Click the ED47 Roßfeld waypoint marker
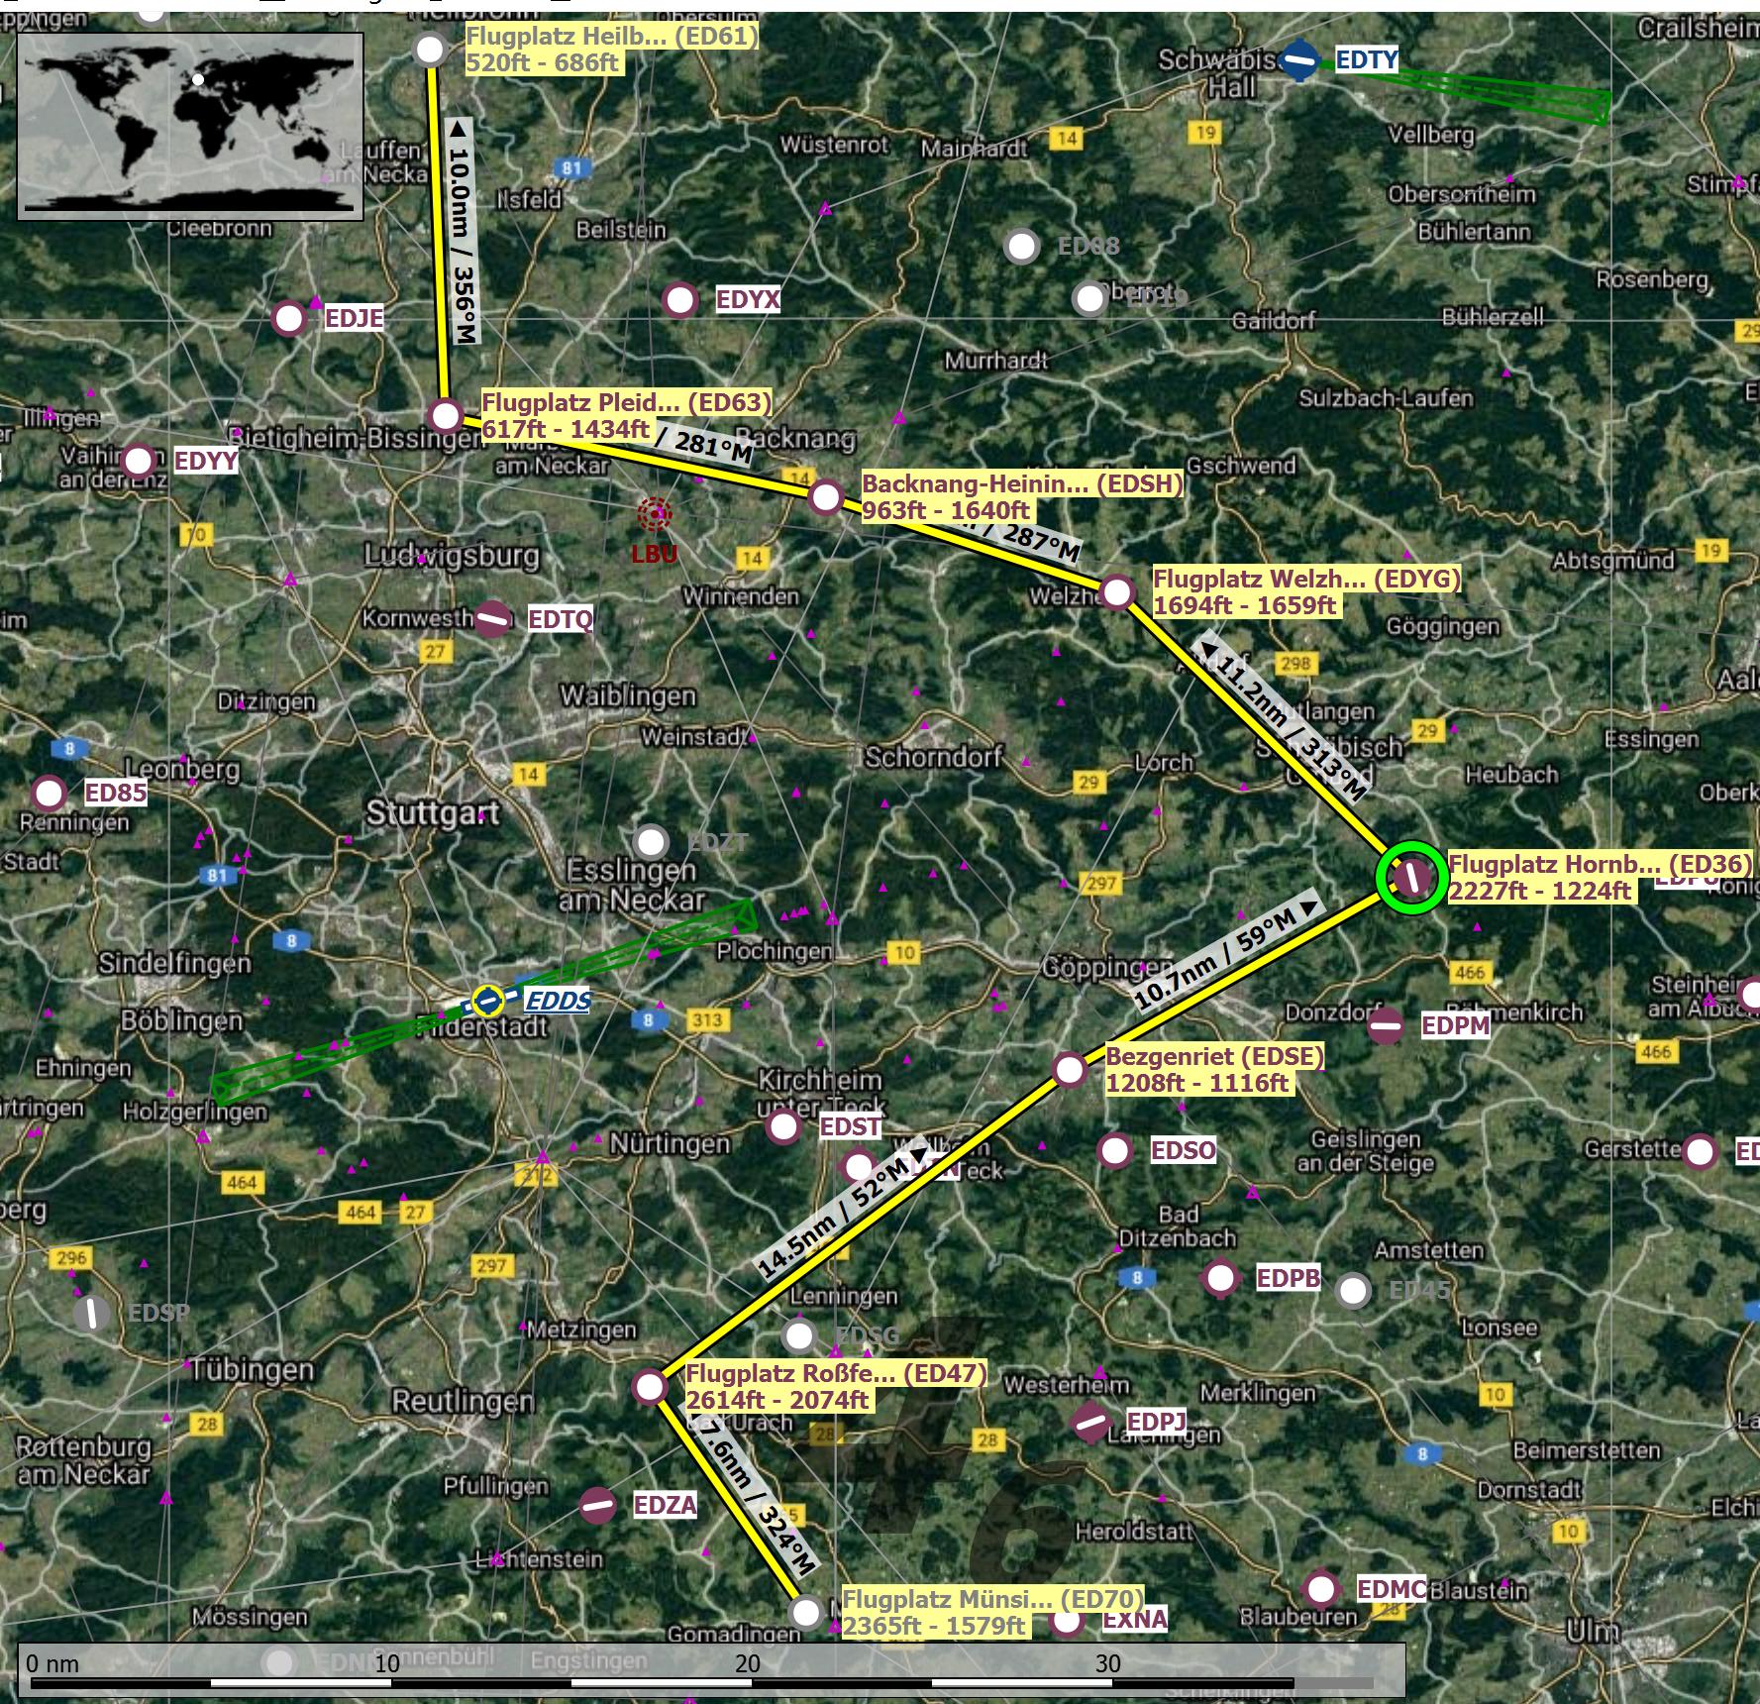Image resolution: width=1760 pixels, height=1704 pixels. tap(650, 1387)
